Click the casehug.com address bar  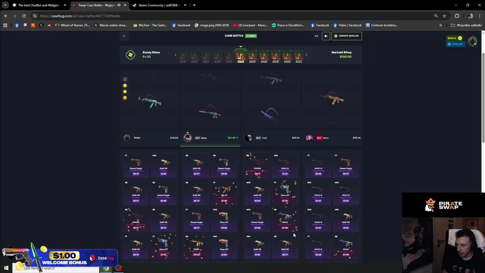point(235,16)
